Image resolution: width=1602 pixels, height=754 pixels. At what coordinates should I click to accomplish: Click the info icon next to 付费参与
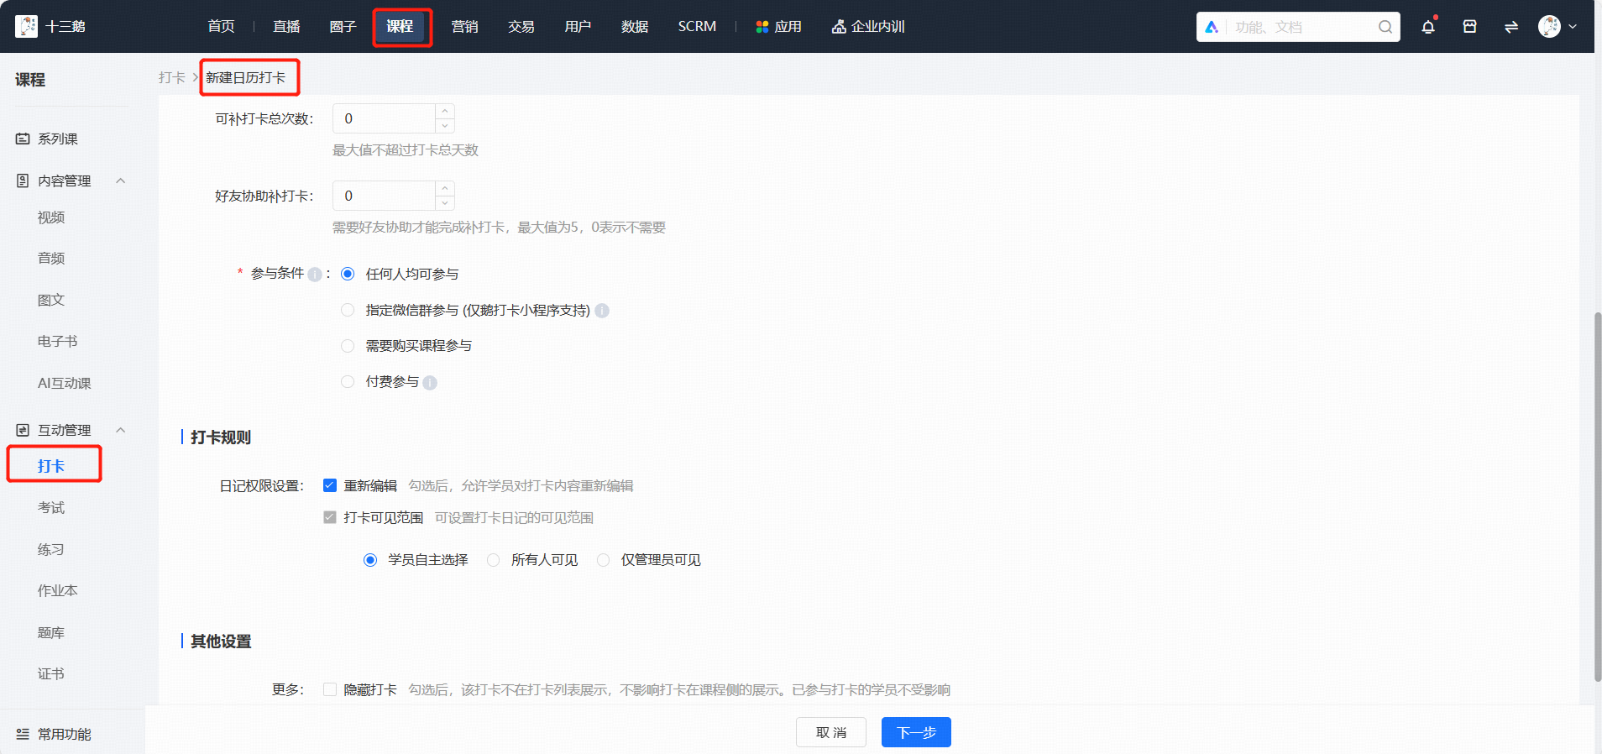click(x=430, y=383)
